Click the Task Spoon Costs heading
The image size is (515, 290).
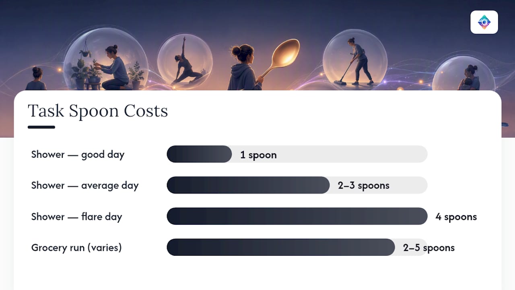click(x=98, y=111)
